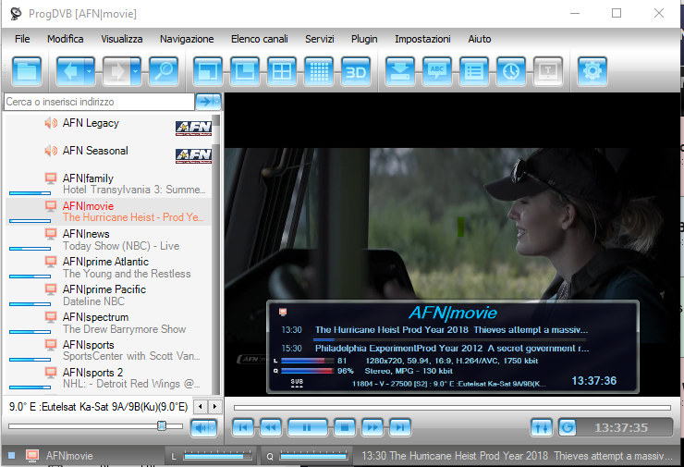Open the Elenco canali menu
This screenshot has width=684, height=467.
click(x=260, y=39)
